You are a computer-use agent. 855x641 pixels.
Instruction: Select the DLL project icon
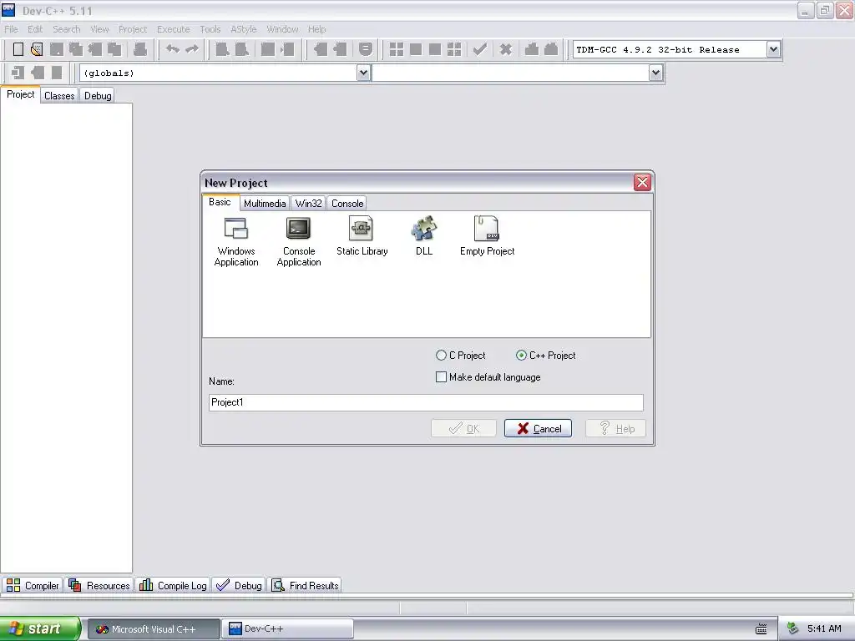point(423,236)
